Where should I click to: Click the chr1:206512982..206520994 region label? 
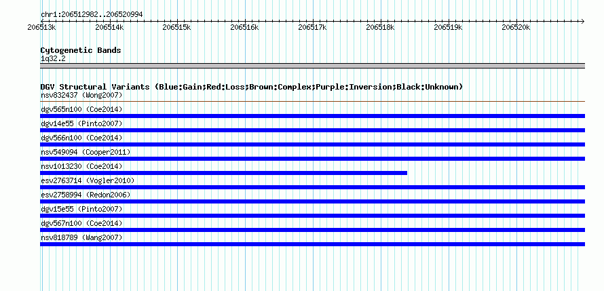(92, 15)
